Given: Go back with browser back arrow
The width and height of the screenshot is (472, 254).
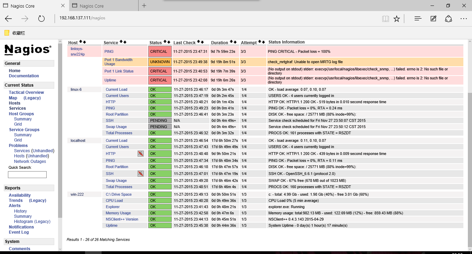Looking at the screenshot, I should pyautogui.click(x=8, y=19).
